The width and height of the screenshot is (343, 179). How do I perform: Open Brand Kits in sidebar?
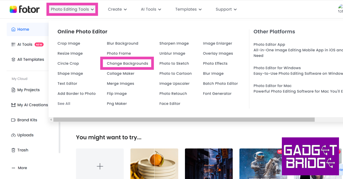pos(27,120)
